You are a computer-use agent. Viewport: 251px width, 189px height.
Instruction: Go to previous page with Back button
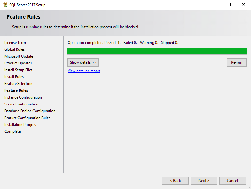point(175,181)
